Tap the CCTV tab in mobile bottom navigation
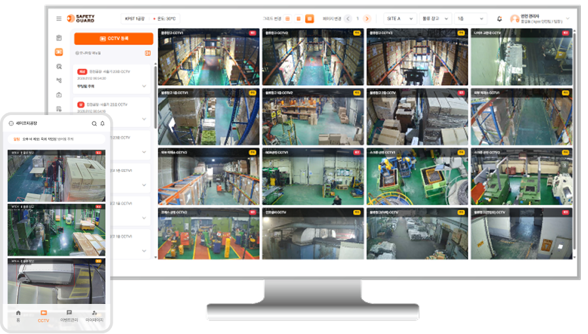Viewport: 588px width, 334px height. click(x=43, y=316)
